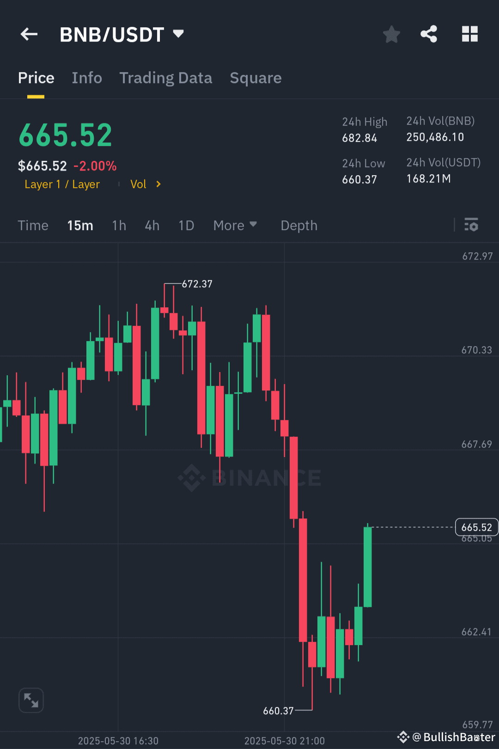Open the share options icon
This screenshot has width=499, height=749.
[429, 34]
